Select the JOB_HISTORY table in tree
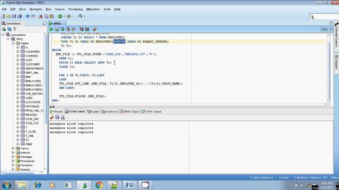 point(34,94)
